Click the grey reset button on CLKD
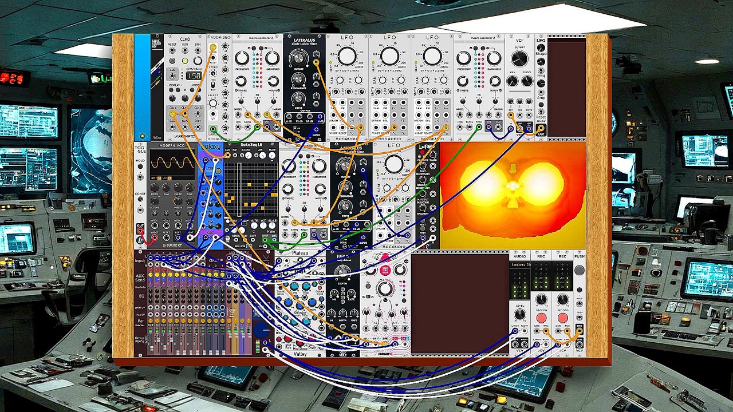 172,61
